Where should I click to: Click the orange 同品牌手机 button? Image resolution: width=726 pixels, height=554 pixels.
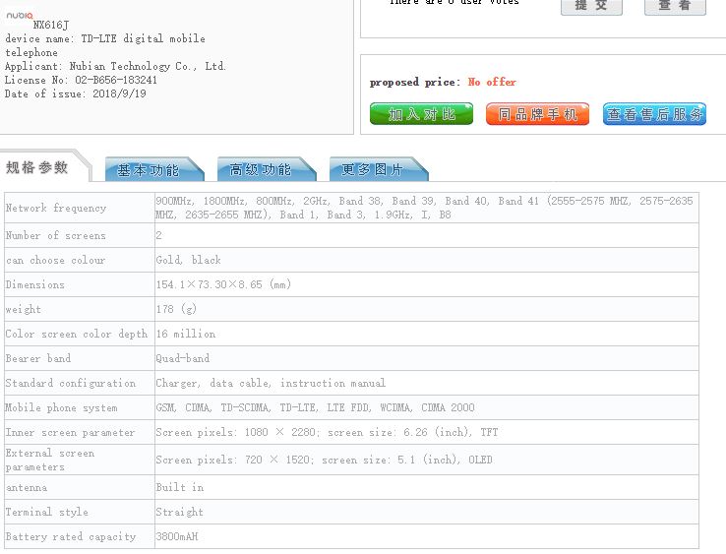[x=537, y=114]
